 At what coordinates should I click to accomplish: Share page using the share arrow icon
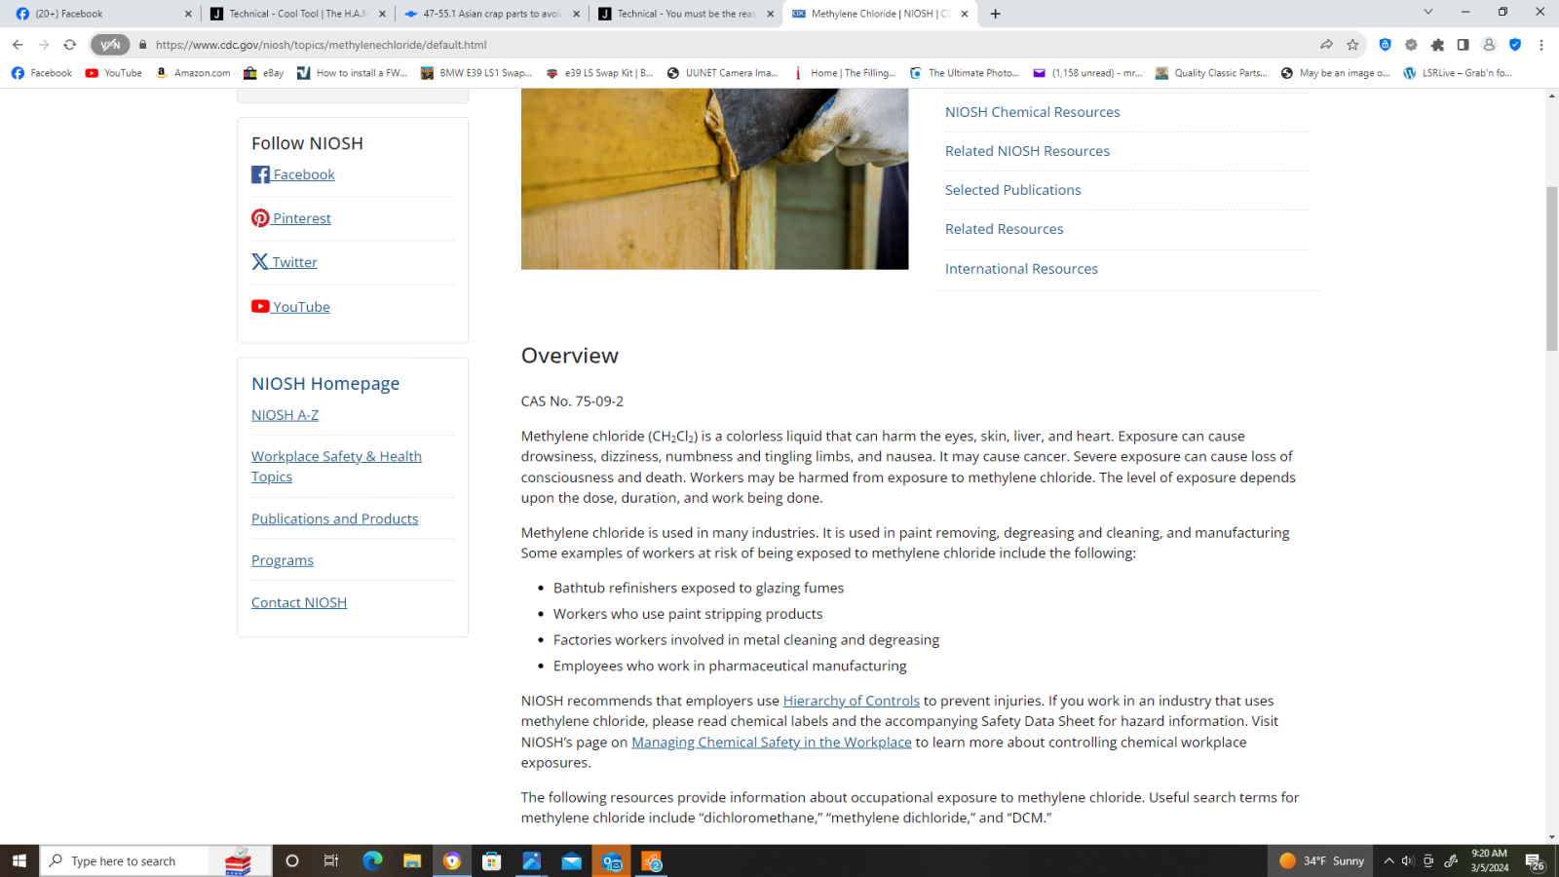[1326, 45]
